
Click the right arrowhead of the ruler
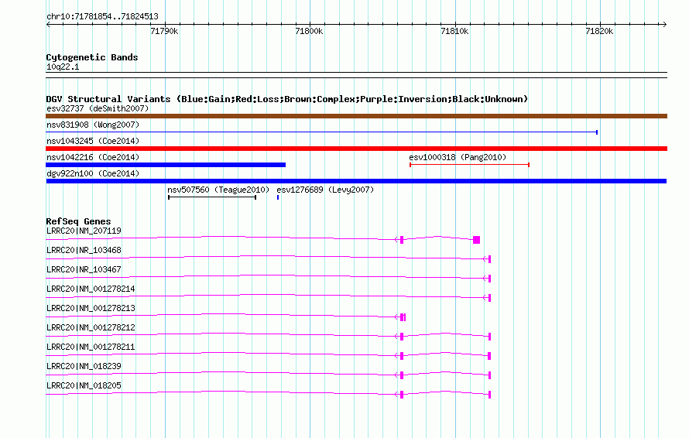tap(665, 24)
